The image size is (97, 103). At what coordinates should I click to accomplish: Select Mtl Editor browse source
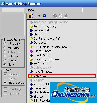(5, 48)
